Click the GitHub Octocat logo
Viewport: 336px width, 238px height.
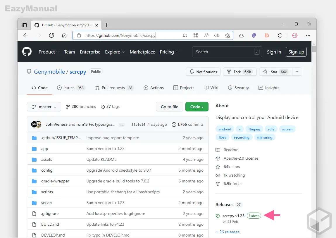tap(27, 52)
